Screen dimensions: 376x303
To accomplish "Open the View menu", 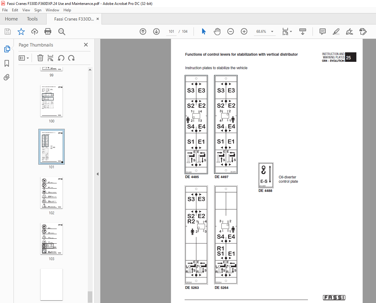I will coord(26,10).
